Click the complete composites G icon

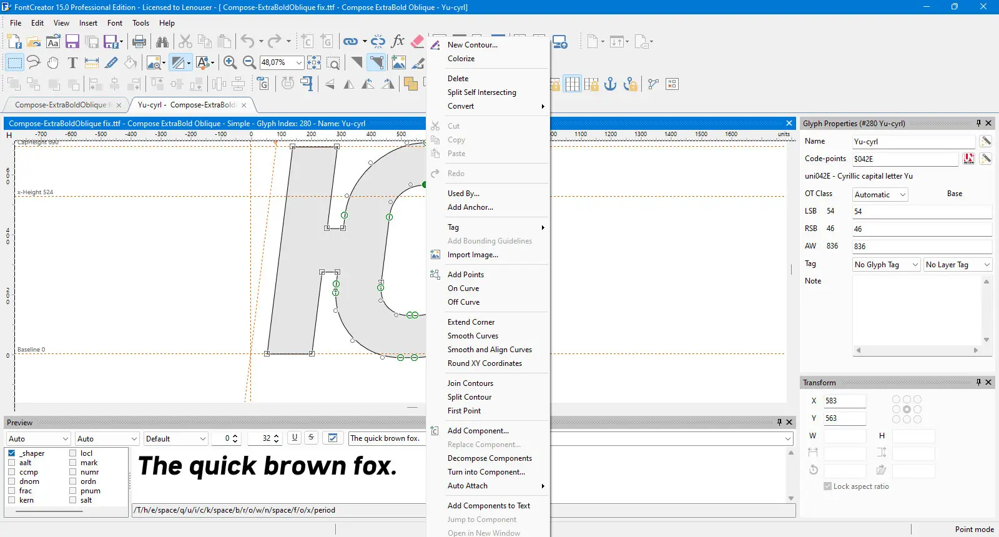pos(263,84)
